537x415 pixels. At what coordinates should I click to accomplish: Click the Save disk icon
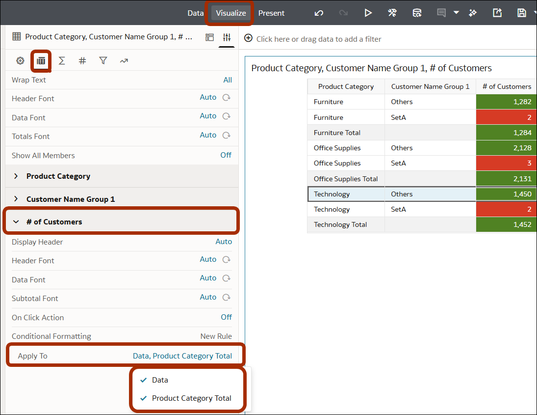click(522, 13)
